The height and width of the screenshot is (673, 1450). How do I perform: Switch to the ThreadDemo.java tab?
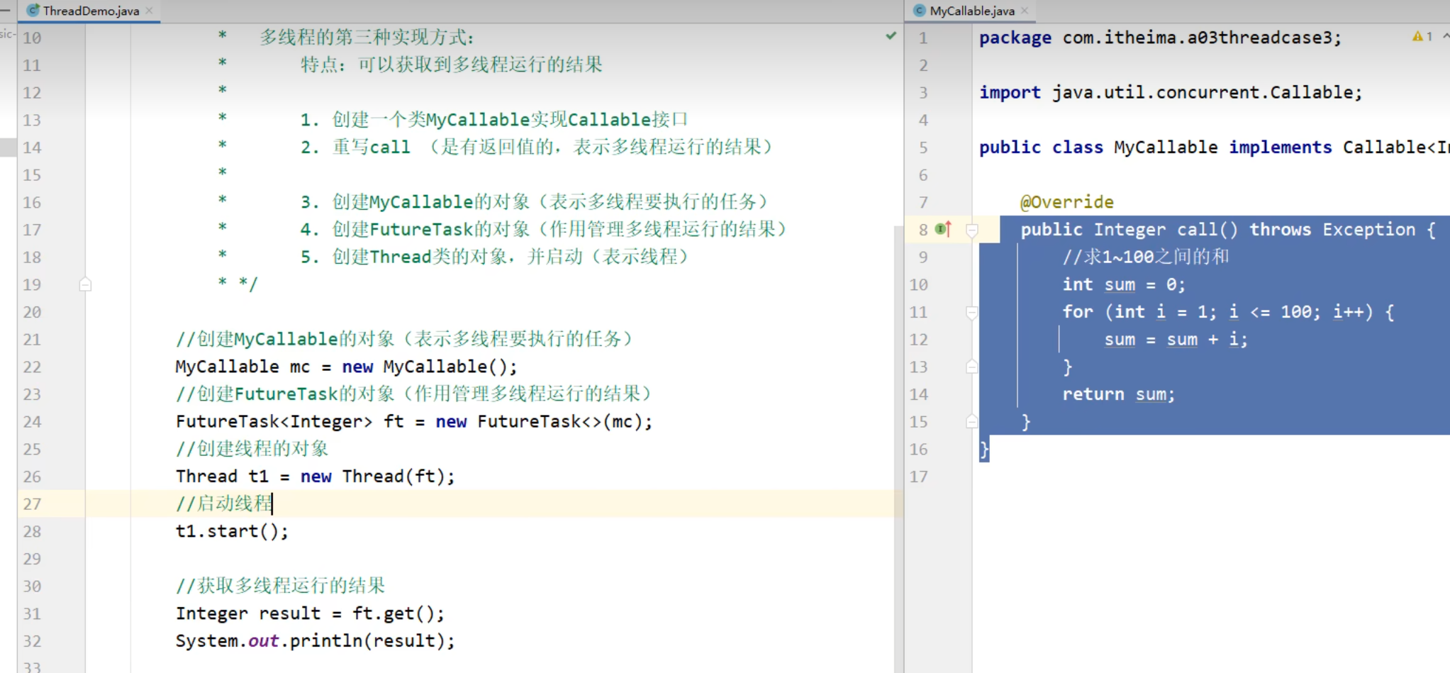[x=91, y=11]
